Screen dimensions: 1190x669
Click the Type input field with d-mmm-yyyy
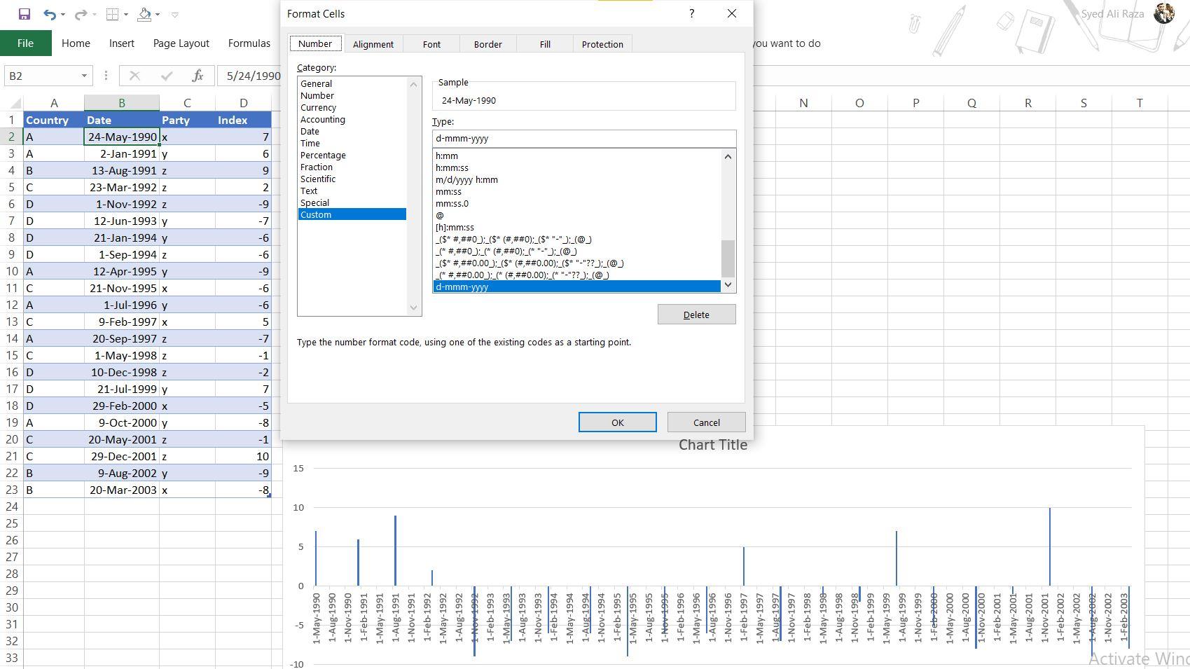tap(583, 139)
